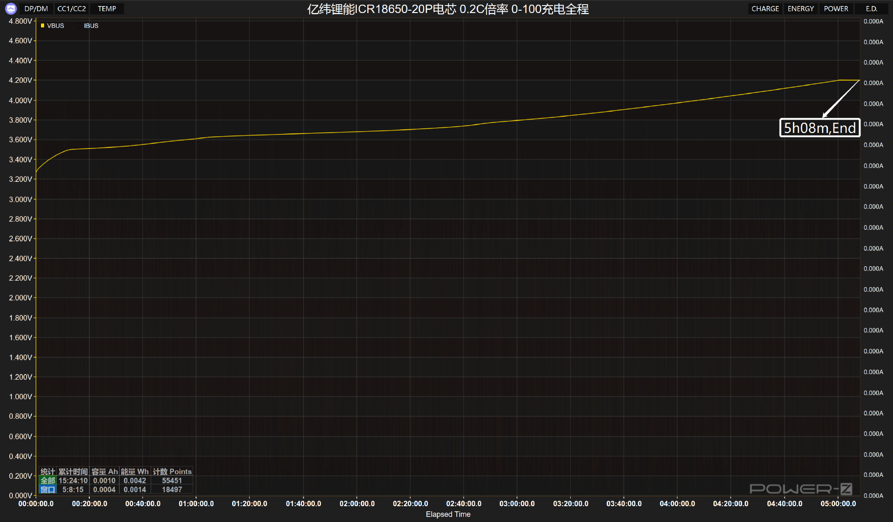Click the 01:00:00.0 time axis label

click(196, 503)
